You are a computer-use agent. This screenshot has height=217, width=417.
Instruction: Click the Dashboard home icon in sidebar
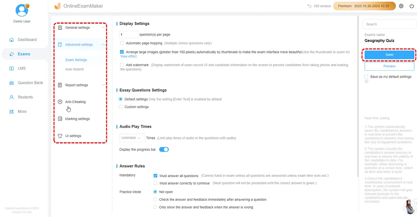[11, 40]
